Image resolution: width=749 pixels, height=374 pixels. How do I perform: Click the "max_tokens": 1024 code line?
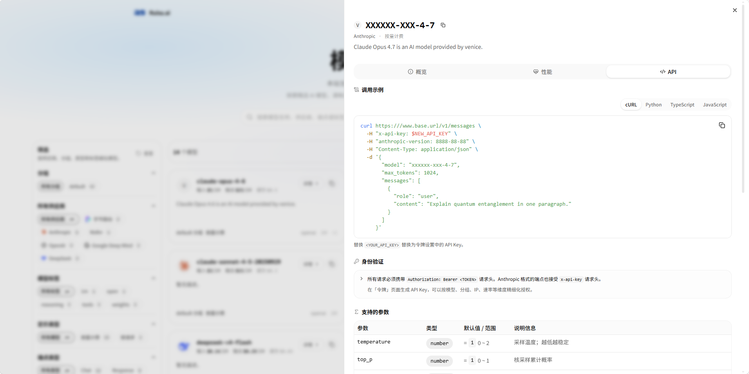410,173
